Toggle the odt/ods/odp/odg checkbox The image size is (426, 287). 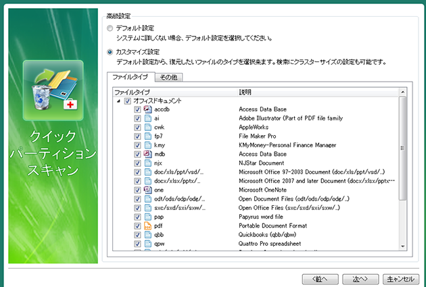[137, 199]
